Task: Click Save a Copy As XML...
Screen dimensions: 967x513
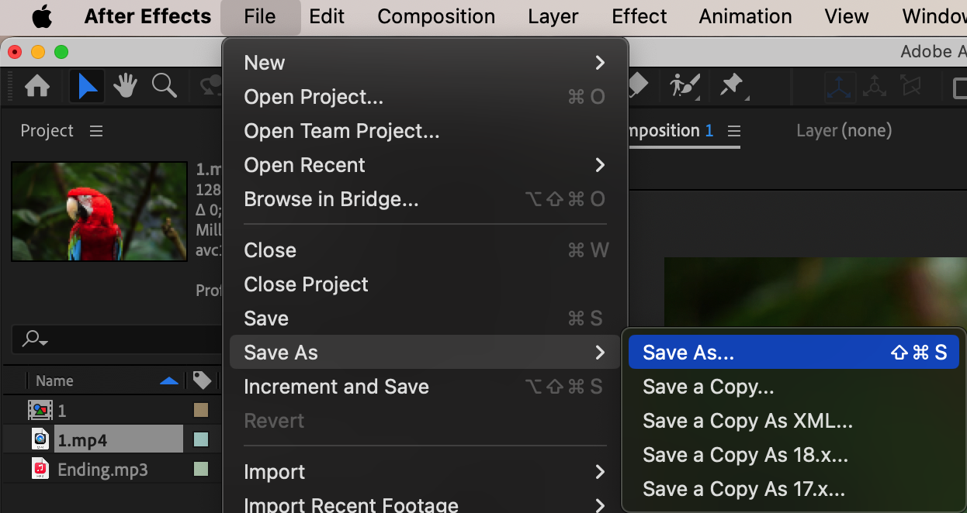Action: point(747,421)
